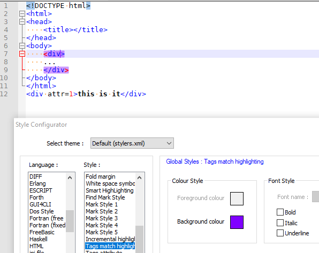Select Mark Style 5
Image resolution: width=319 pixels, height=253 pixels.
click(110, 232)
